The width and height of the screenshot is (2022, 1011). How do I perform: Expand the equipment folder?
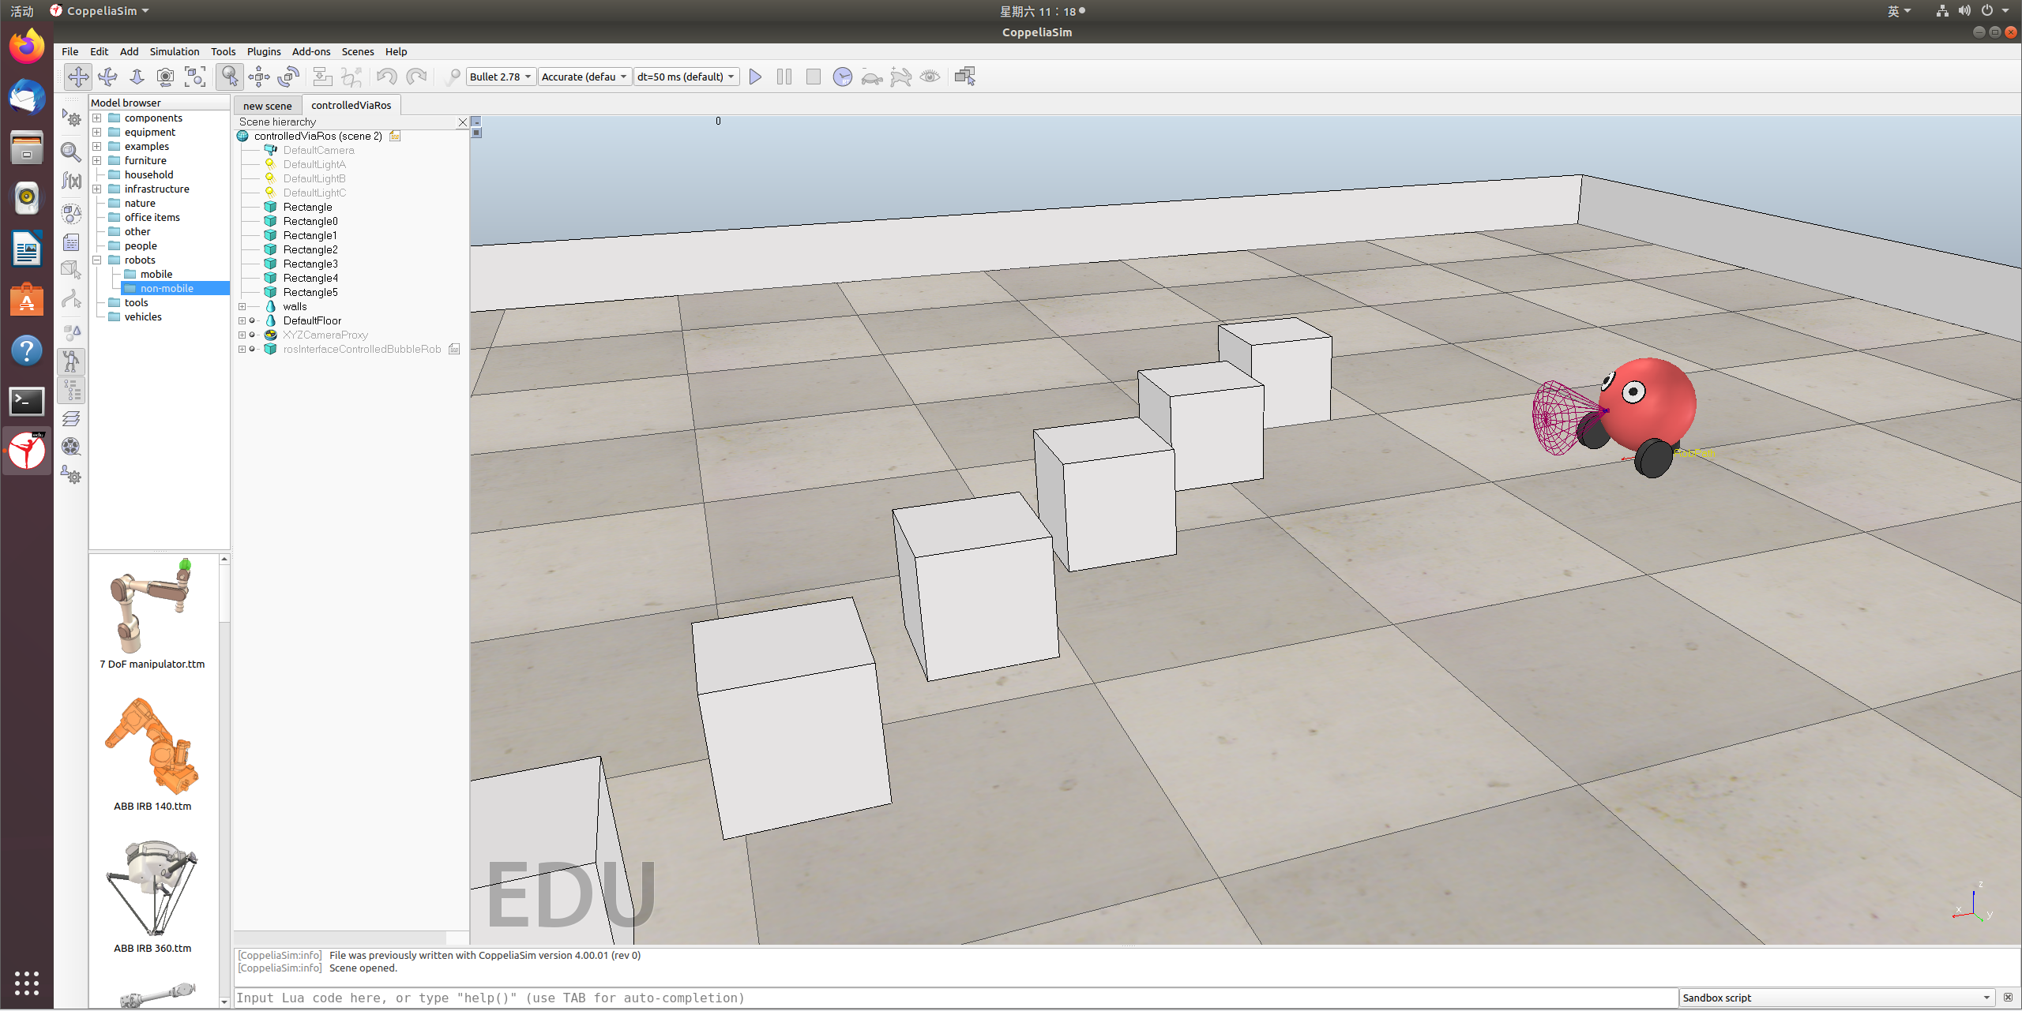(x=96, y=133)
